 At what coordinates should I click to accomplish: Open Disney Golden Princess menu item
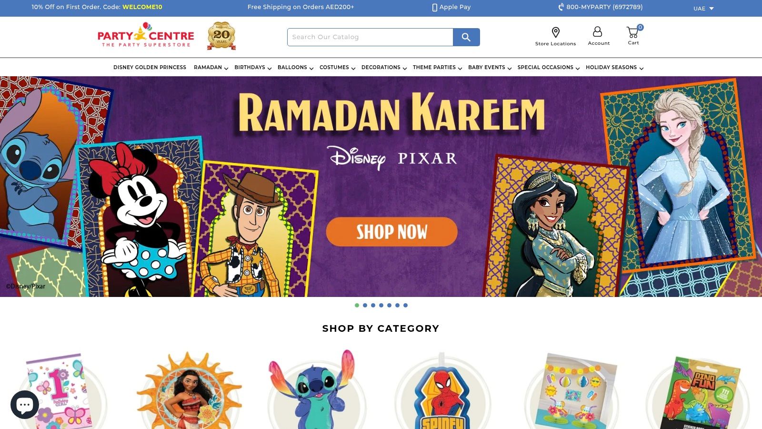click(150, 68)
